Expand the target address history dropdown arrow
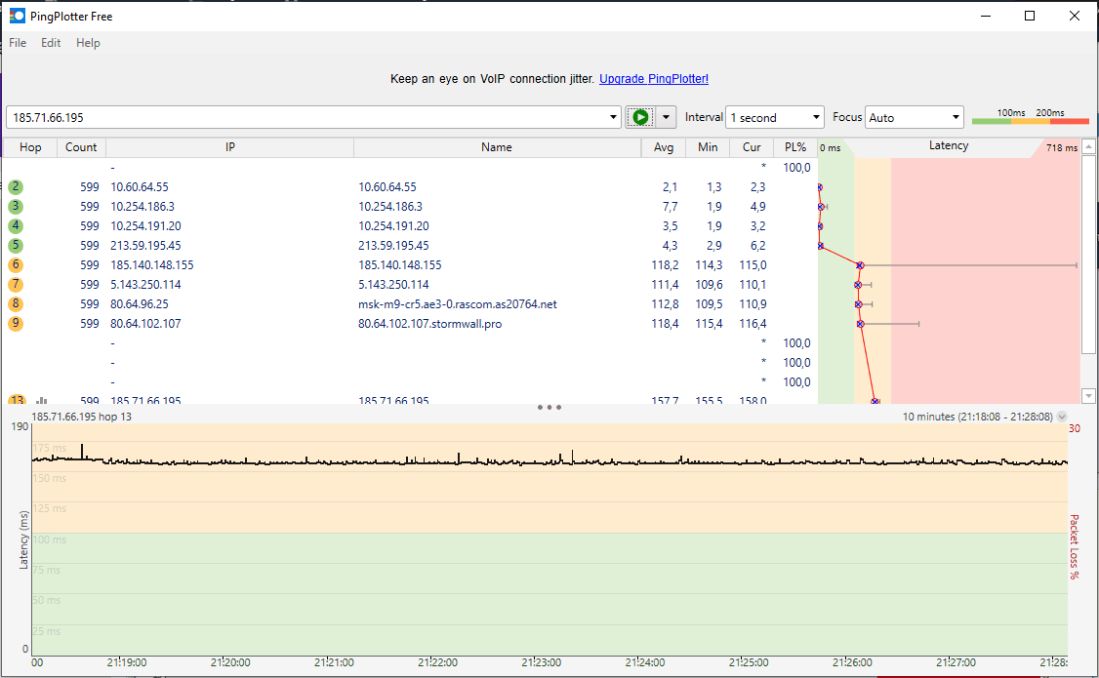The image size is (1099, 678). pos(612,117)
